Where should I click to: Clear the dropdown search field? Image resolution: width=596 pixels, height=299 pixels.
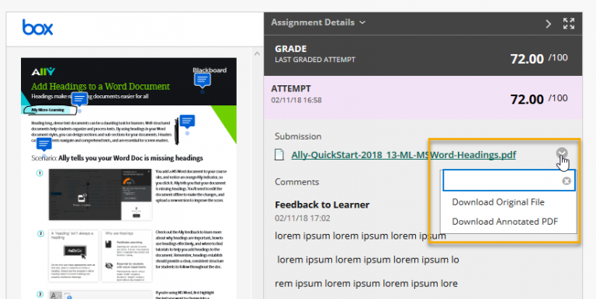pyautogui.click(x=566, y=181)
